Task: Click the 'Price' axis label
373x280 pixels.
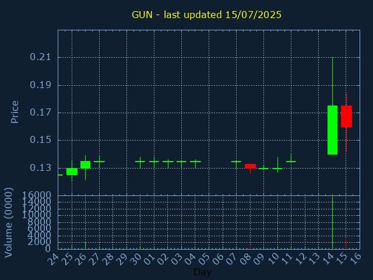Action: [x=15, y=112]
